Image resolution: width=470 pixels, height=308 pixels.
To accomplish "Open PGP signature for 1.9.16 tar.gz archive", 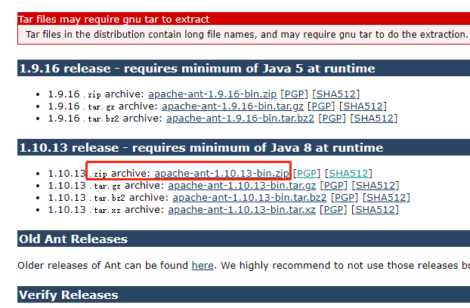I will 321,106.
